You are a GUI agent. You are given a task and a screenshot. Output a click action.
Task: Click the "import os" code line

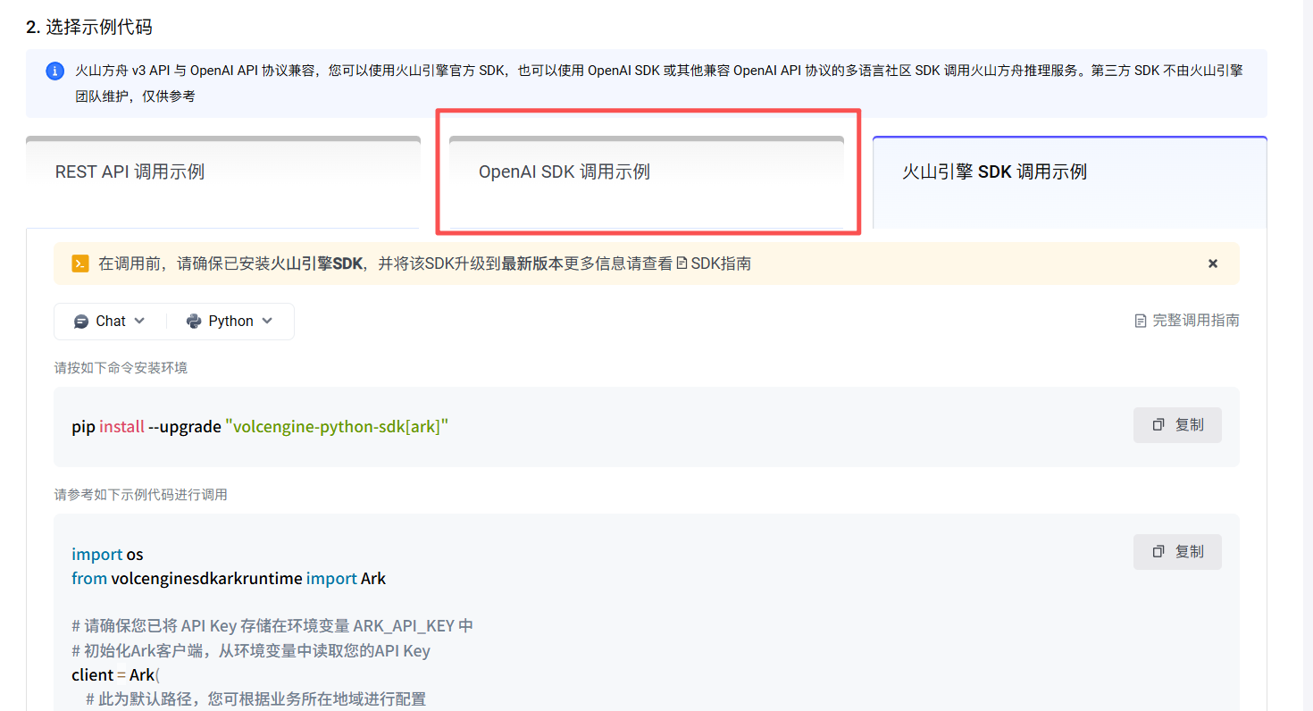(x=107, y=555)
